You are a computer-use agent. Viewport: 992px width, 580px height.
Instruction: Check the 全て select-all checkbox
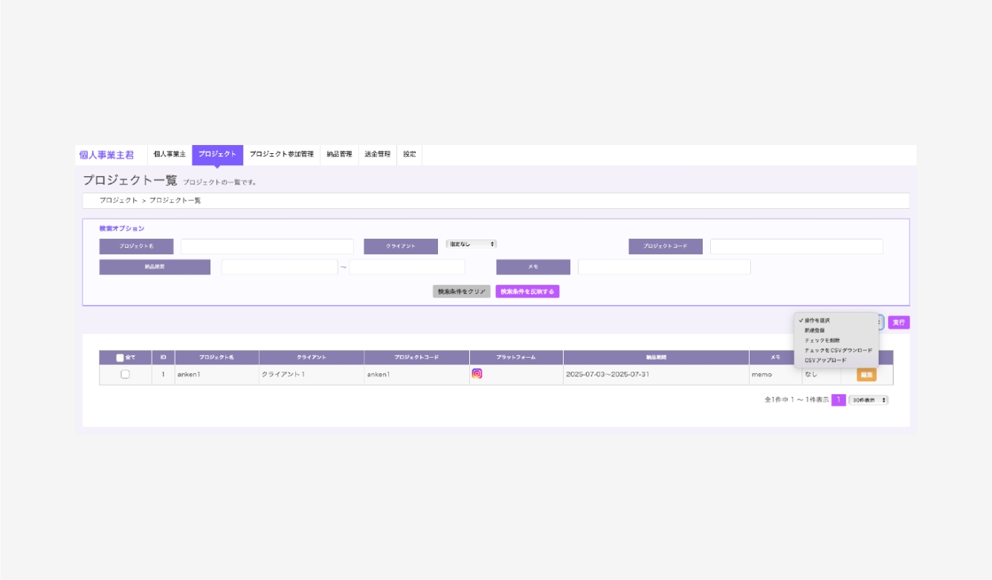[120, 358]
